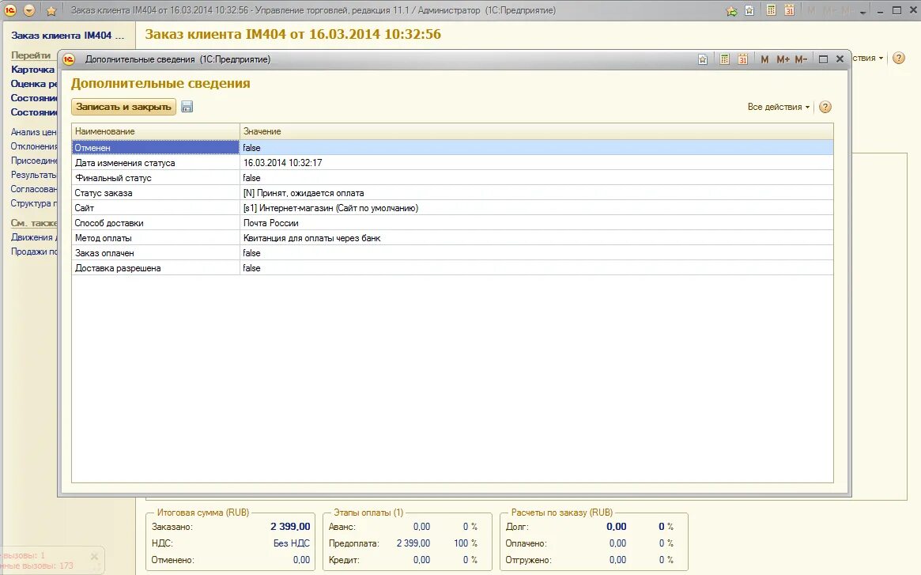Screen dimensions: 921x575
Task: Open the main window help question-mark icon
Action: pyautogui.click(x=899, y=58)
